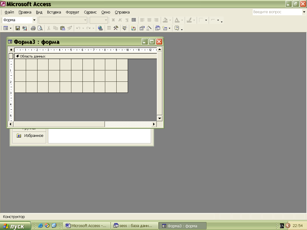Viewport: 307px width, 230px height.
Task: Expand the font name combo box
Action: (85, 20)
